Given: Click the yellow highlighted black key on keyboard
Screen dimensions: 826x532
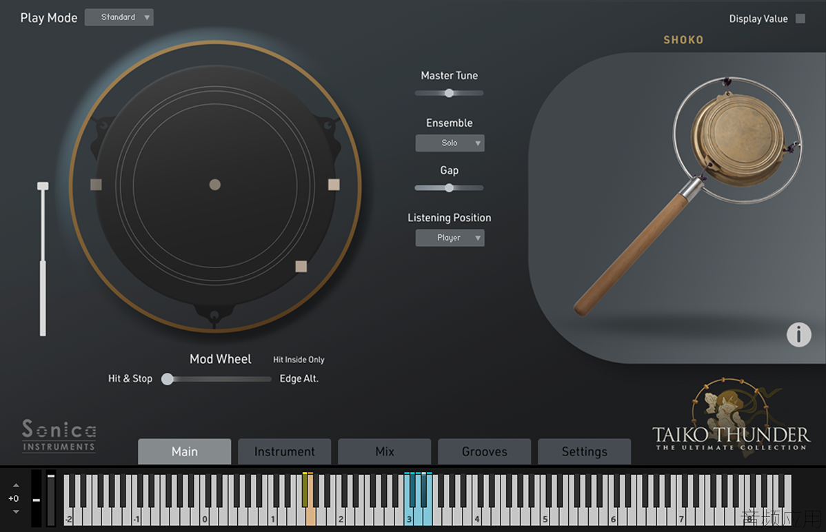Looking at the screenshot, I should click(305, 490).
